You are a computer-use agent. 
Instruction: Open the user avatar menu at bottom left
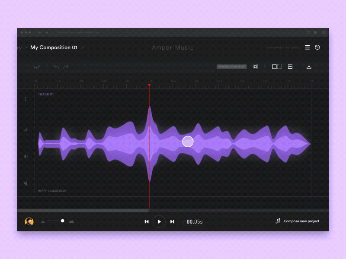(x=29, y=221)
